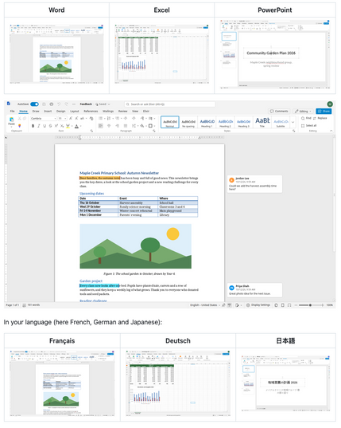Open the Excel screenshot thumbnail
The width and height of the screenshot is (341, 428).
(x=161, y=54)
